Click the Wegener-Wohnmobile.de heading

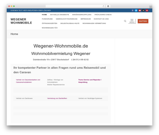pyautogui.click(x=61, y=46)
